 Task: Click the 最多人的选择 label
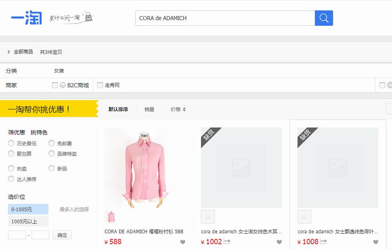coord(74,209)
